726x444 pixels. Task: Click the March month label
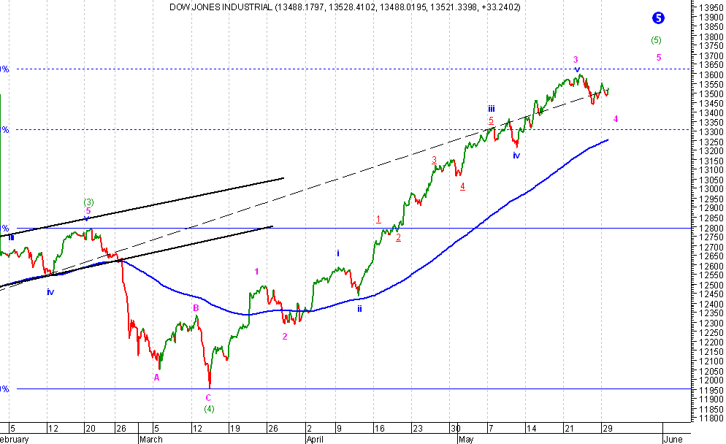click(x=151, y=440)
